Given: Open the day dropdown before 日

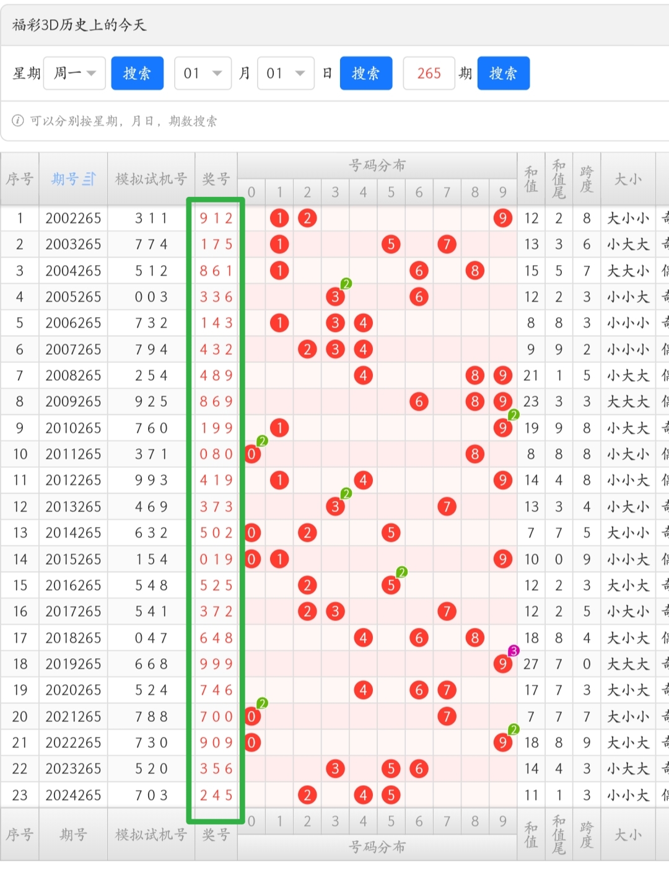Looking at the screenshot, I should [x=286, y=73].
